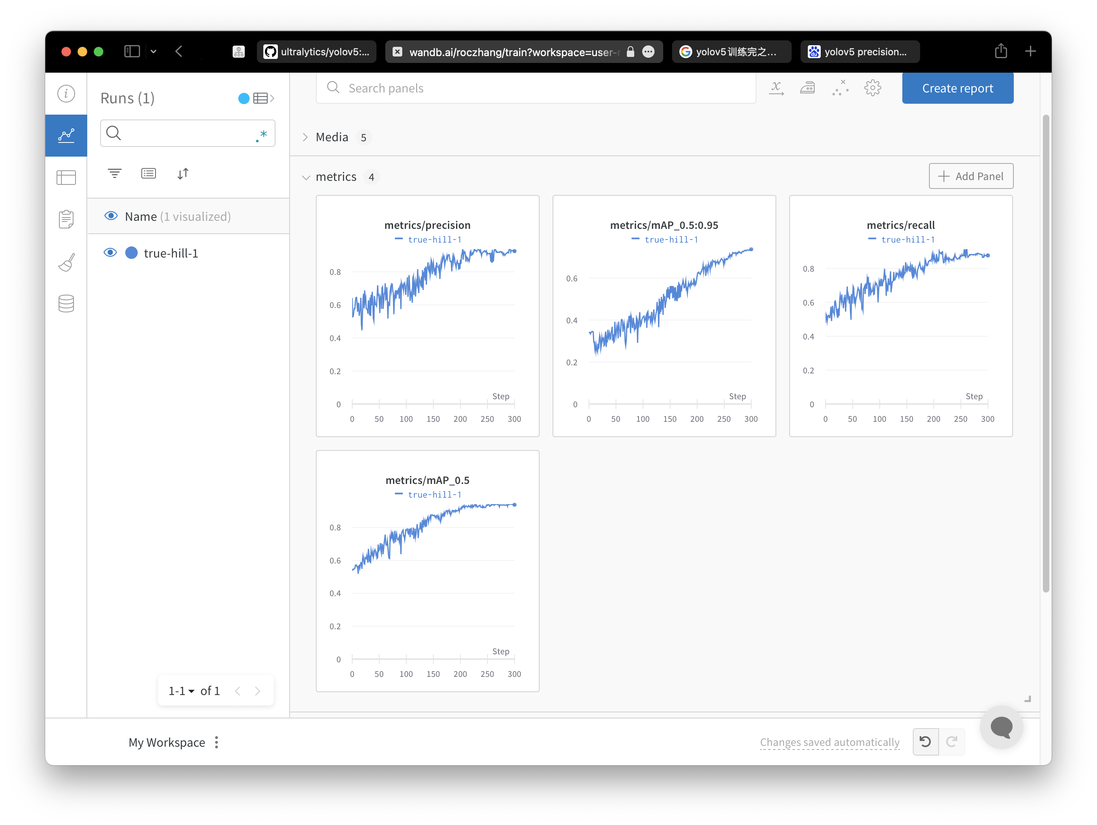Click the Add Panel button
The width and height of the screenshot is (1097, 825).
click(971, 176)
